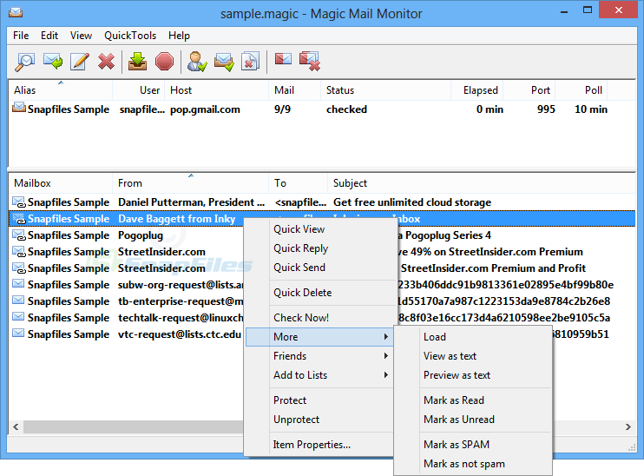
Task: Open the Help menu
Action: pos(179,36)
